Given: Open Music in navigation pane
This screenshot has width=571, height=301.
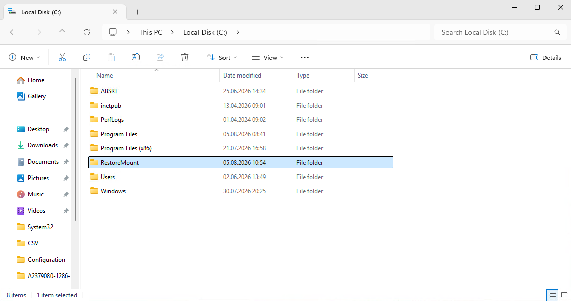Looking at the screenshot, I should click(36, 194).
